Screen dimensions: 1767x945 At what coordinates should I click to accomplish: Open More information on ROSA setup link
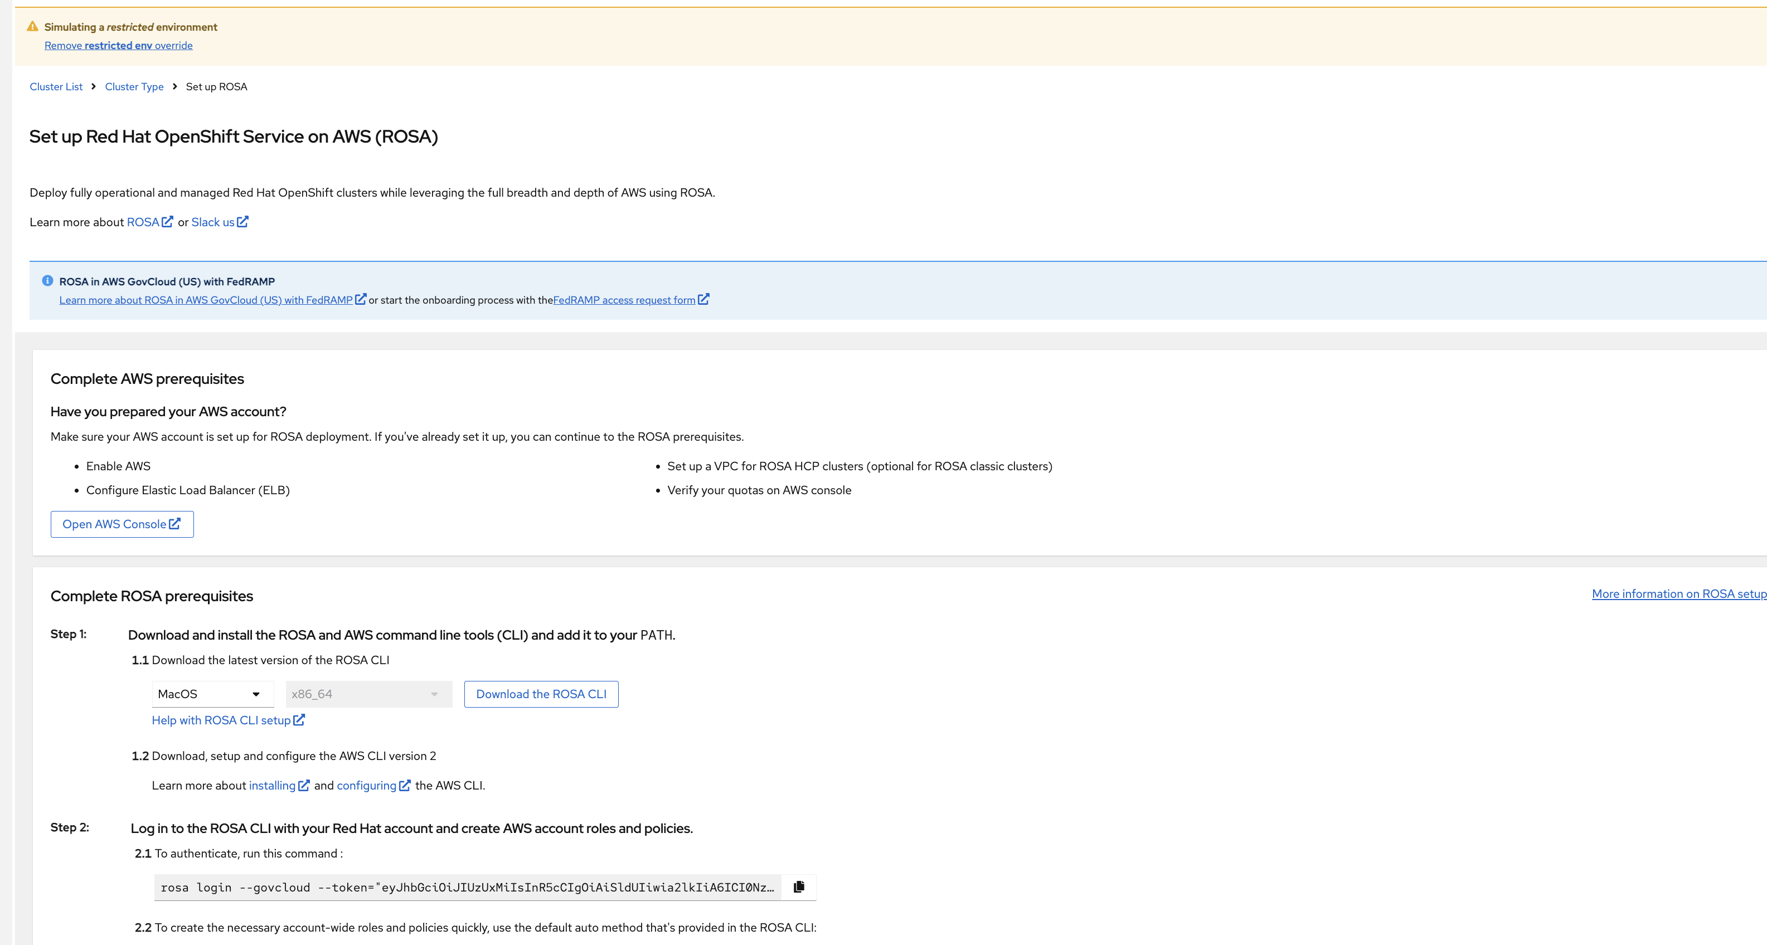click(x=1678, y=594)
